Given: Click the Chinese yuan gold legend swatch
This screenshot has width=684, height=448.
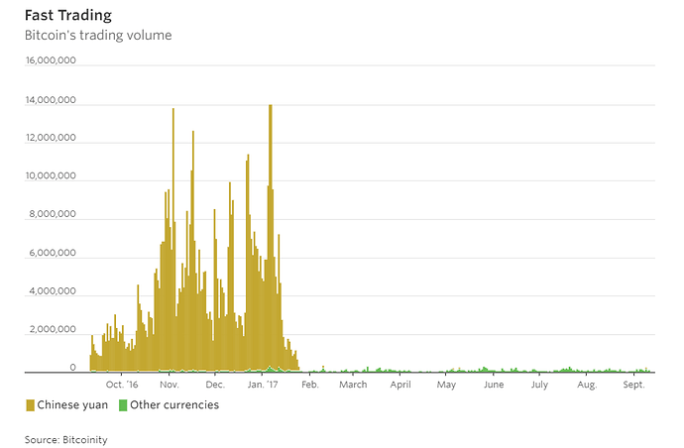Looking at the screenshot, I should point(30,405).
